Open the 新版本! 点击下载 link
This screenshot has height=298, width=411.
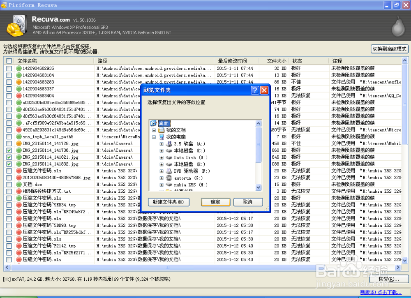pos(381,292)
